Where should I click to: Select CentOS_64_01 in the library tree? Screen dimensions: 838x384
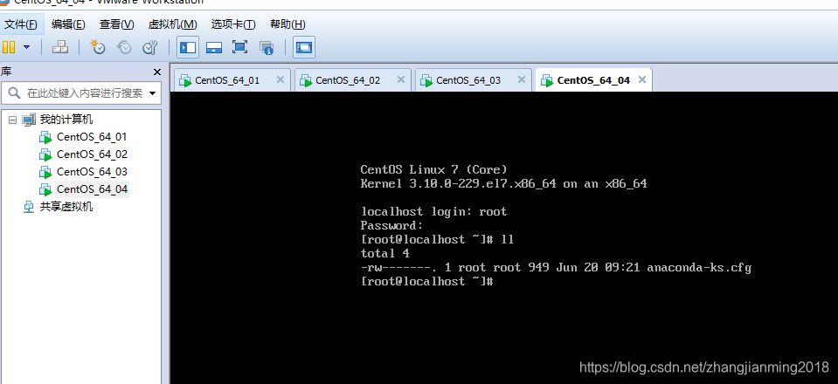pyautogui.click(x=92, y=137)
